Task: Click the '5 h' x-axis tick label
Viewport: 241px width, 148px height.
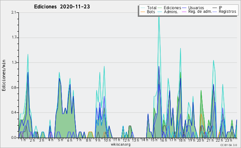Action: 60,140
